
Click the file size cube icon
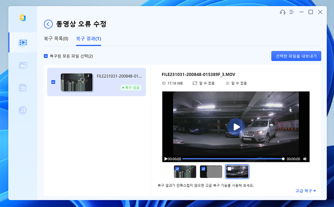tap(164, 83)
